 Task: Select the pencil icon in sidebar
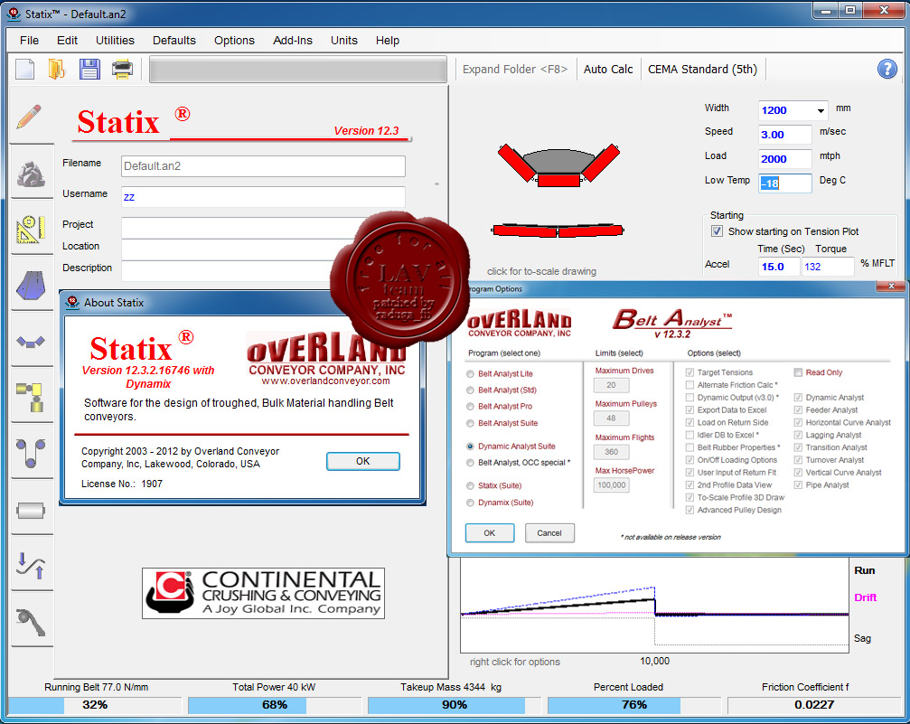(x=30, y=117)
